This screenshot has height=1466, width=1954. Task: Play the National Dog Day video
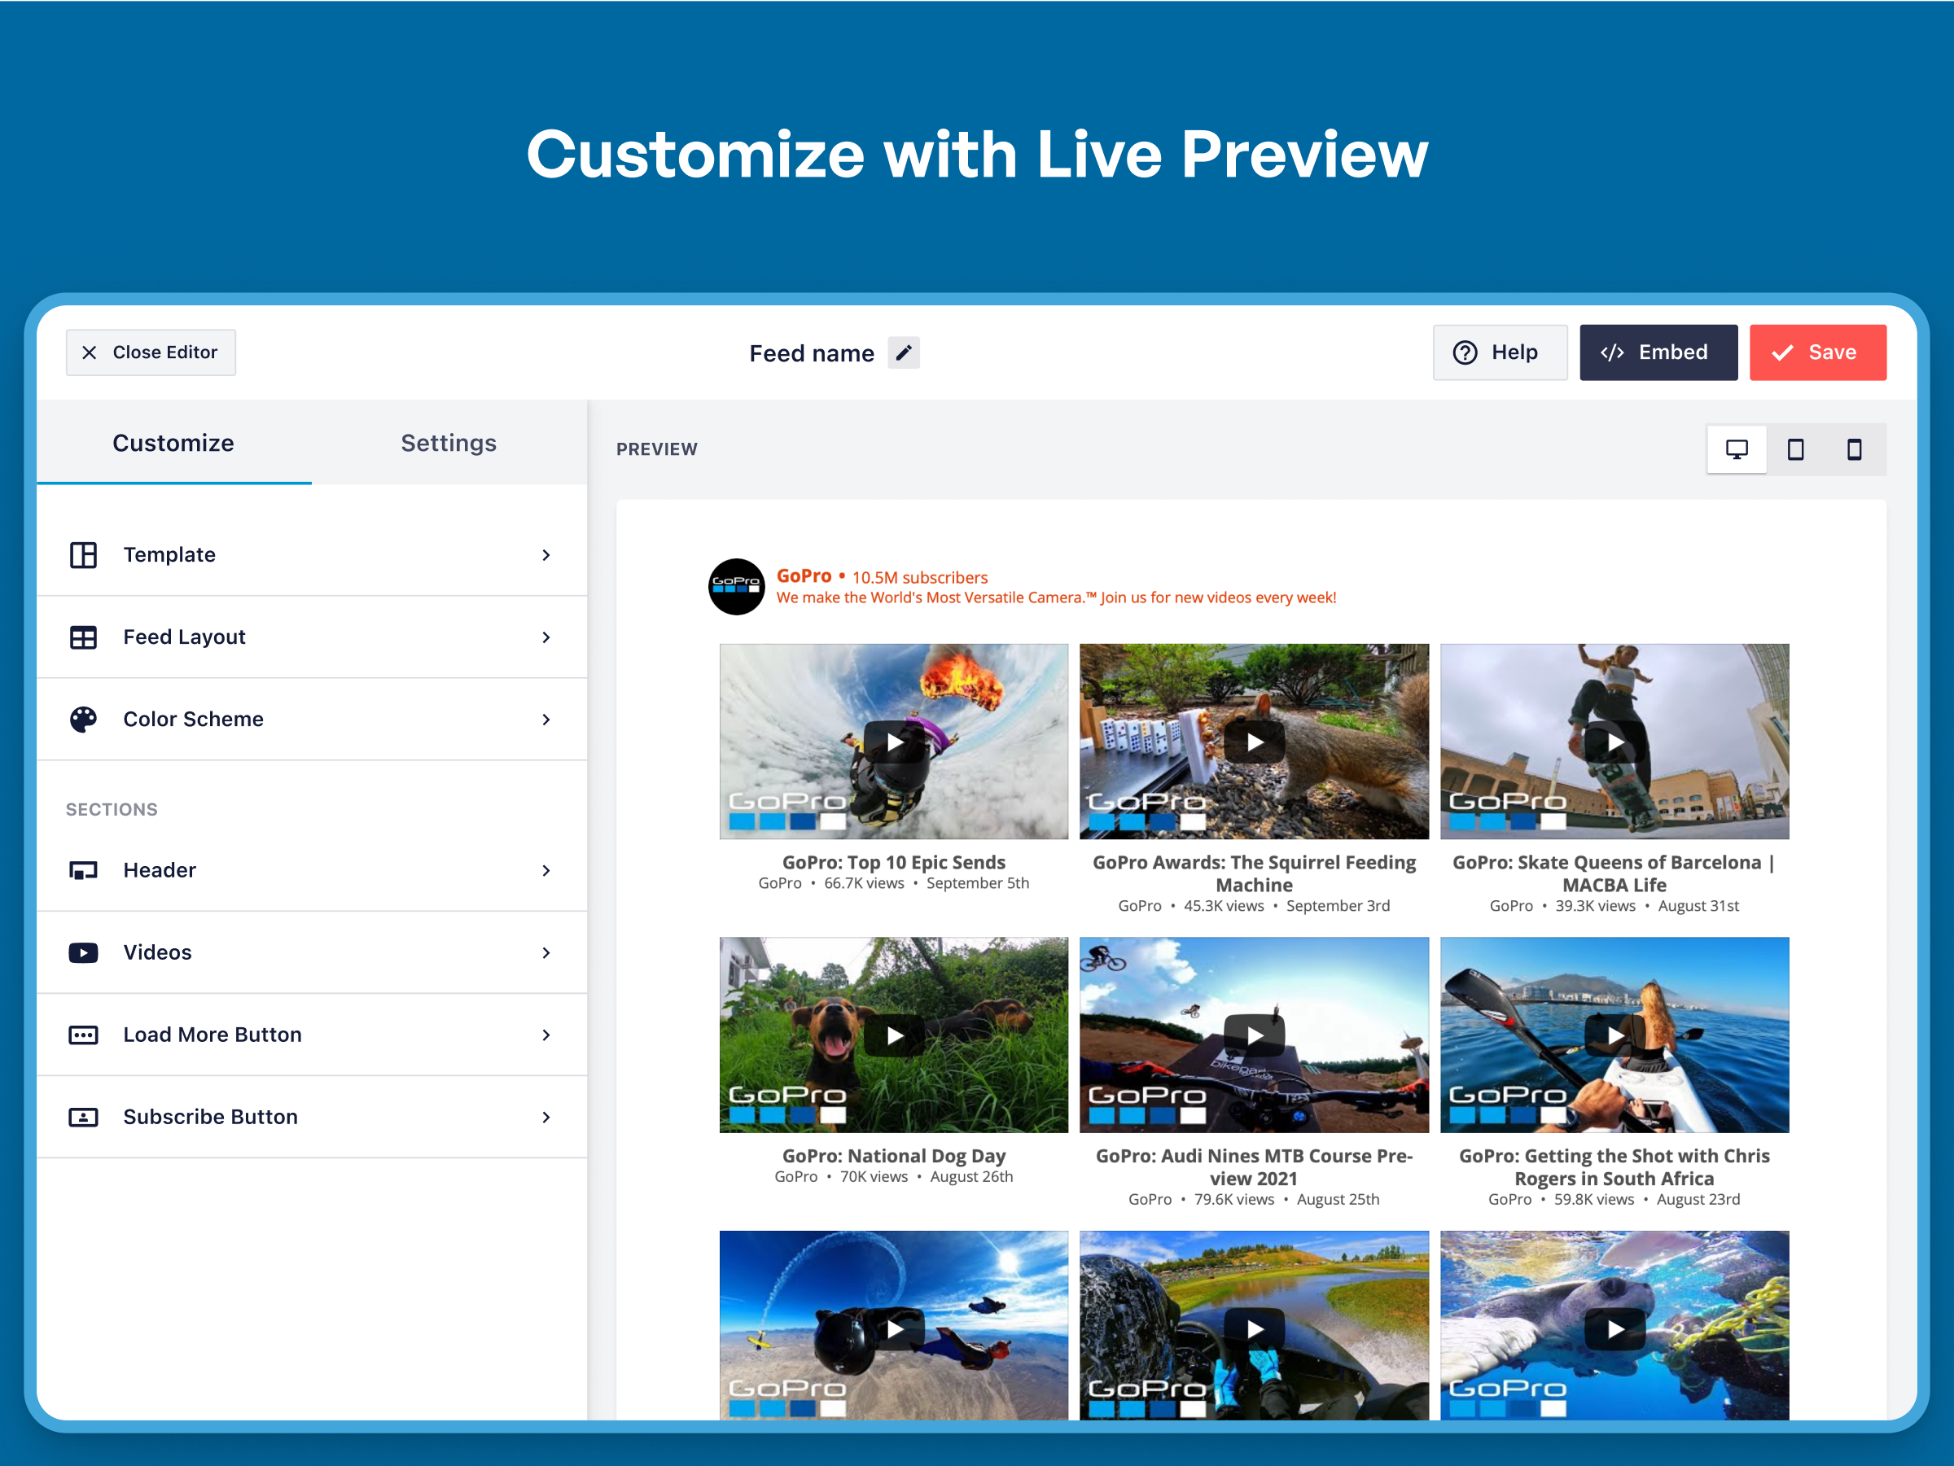pyautogui.click(x=894, y=1035)
